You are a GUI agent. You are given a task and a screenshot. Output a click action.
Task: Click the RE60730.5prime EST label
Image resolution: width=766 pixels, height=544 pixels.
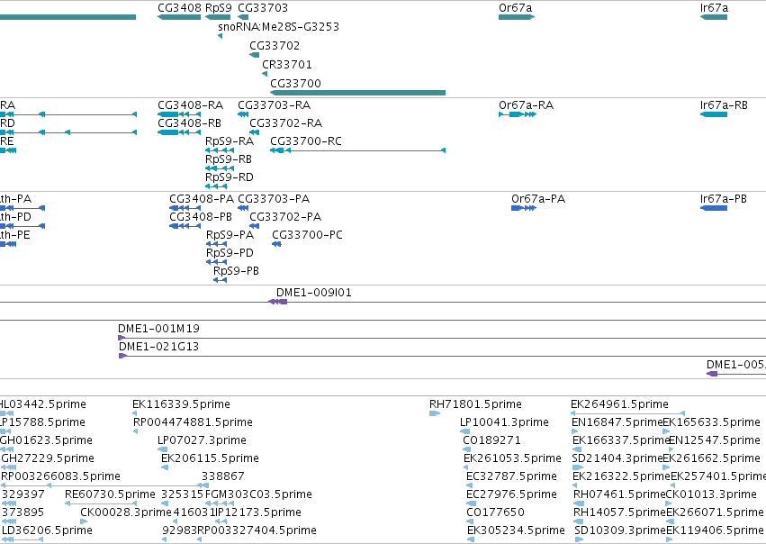point(110,494)
